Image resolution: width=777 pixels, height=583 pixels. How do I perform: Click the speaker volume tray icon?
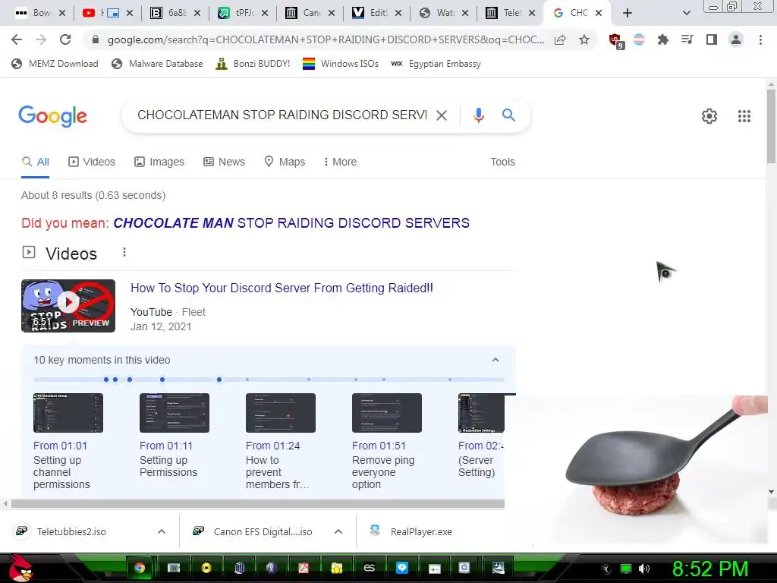click(x=644, y=569)
